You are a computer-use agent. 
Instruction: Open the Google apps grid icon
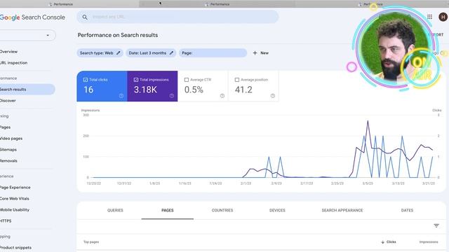[x=429, y=17]
